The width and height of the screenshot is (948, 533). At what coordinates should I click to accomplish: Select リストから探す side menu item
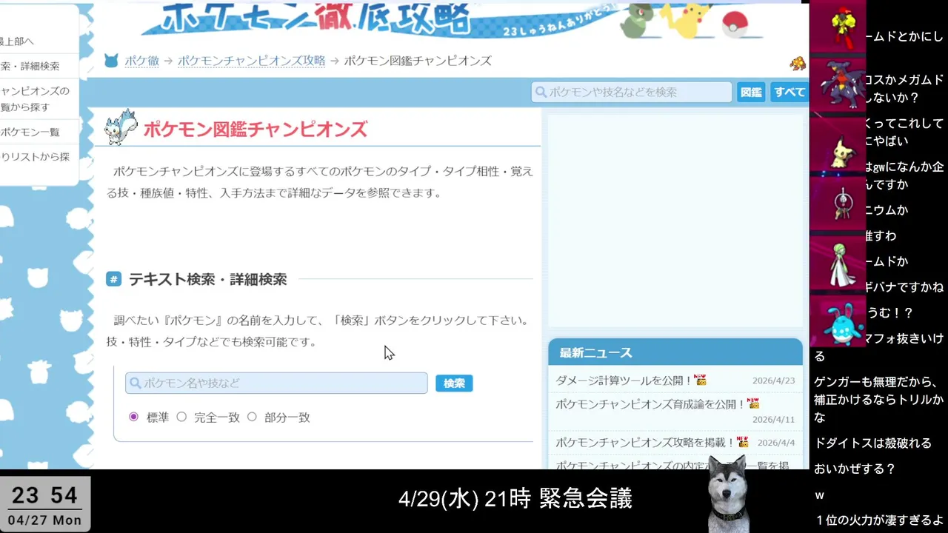(35, 157)
